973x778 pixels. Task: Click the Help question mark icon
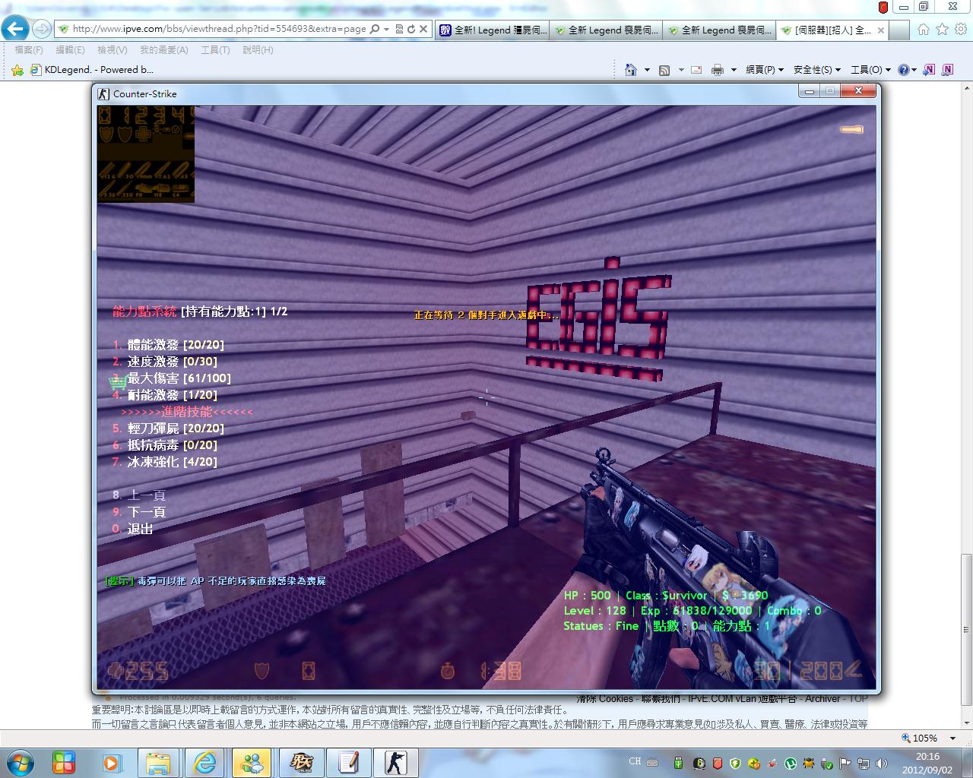[903, 70]
